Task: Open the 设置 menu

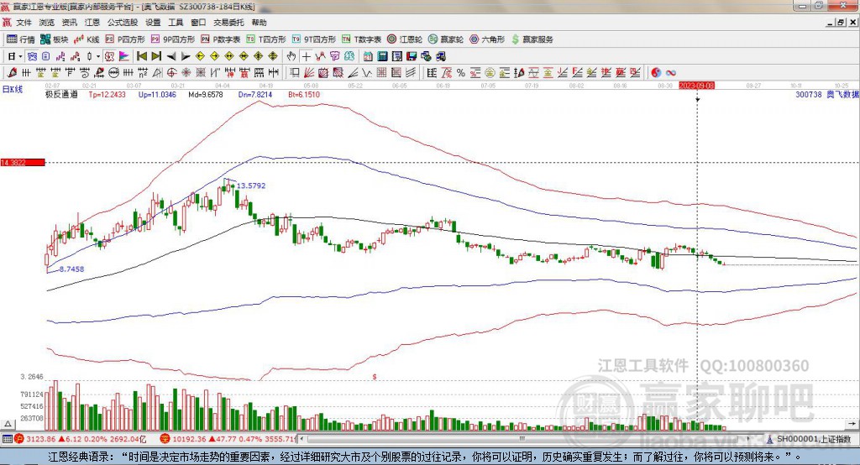Action: (153, 23)
